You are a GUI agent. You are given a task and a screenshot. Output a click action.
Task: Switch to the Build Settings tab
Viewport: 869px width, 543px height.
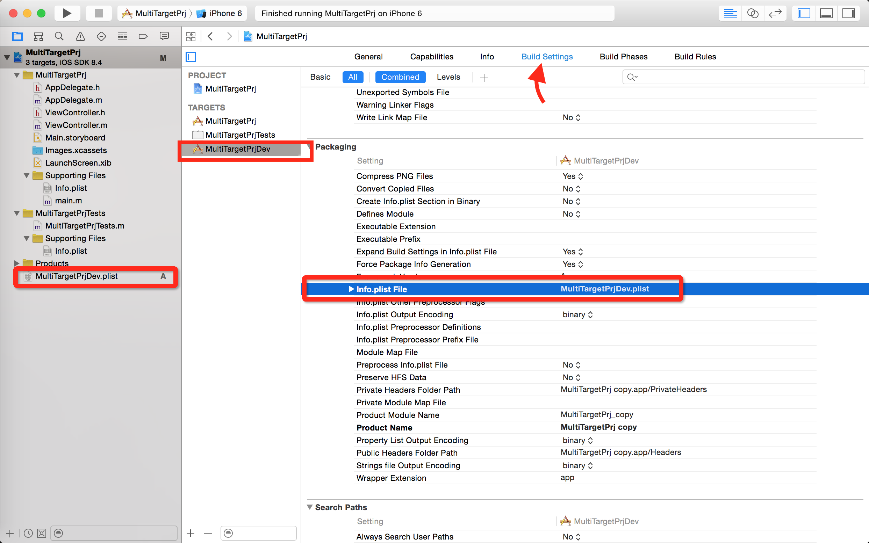[x=547, y=57]
